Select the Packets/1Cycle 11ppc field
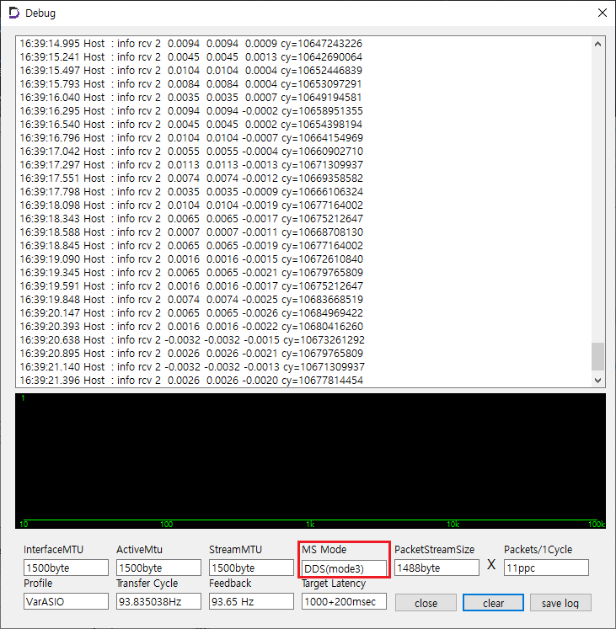 pos(546,568)
